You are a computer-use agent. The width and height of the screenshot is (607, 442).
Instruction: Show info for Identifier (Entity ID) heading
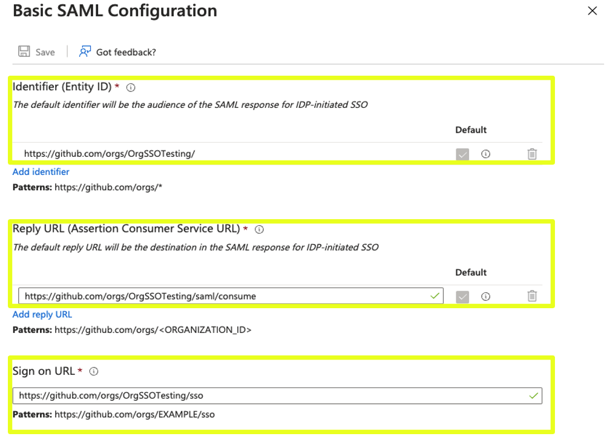(131, 88)
